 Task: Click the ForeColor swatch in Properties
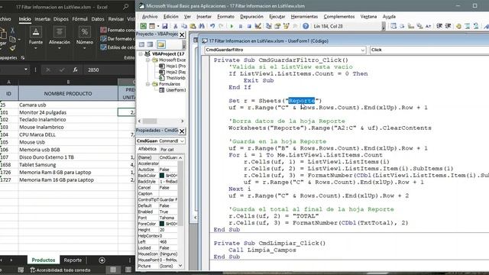point(162,224)
